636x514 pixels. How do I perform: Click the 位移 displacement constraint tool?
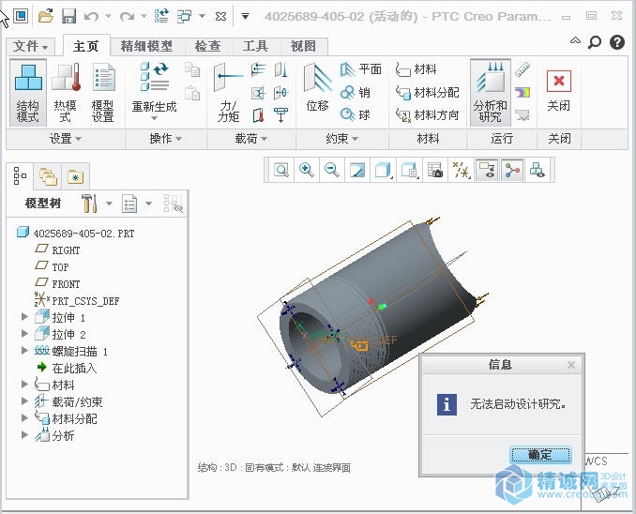coord(318,89)
